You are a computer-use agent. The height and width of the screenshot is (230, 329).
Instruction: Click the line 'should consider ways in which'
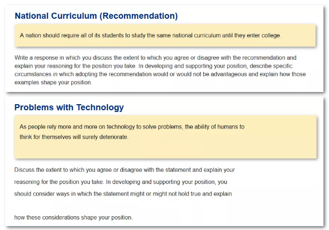(x=123, y=193)
